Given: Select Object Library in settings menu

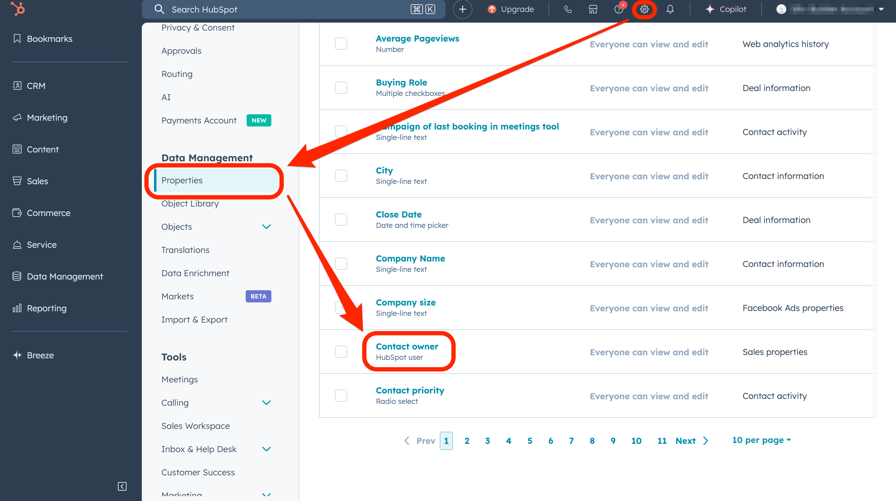Looking at the screenshot, I should [190, 204].
